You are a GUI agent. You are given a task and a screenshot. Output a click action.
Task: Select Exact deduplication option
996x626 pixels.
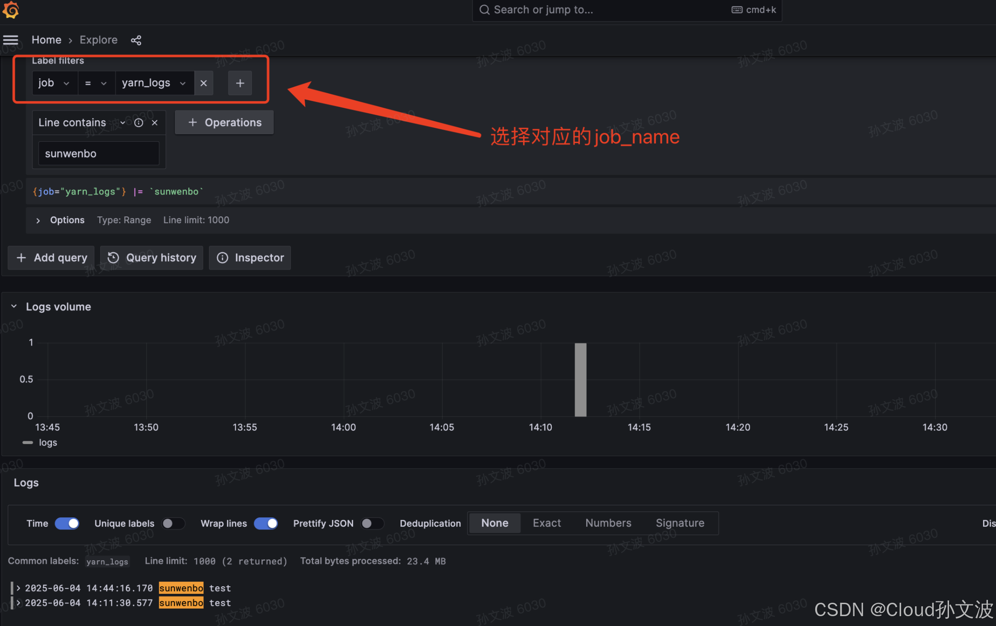pos(546,523)
